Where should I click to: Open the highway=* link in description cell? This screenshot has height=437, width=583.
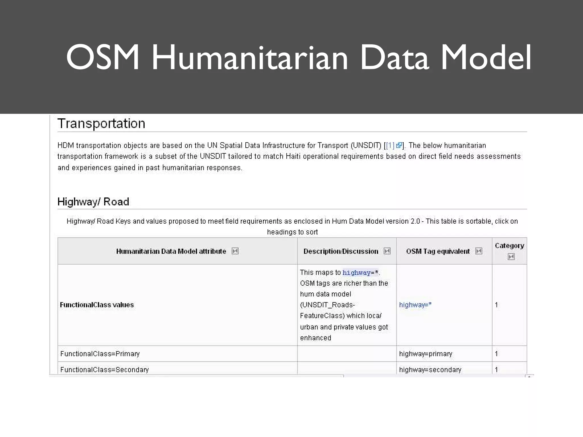click(360, 273)
